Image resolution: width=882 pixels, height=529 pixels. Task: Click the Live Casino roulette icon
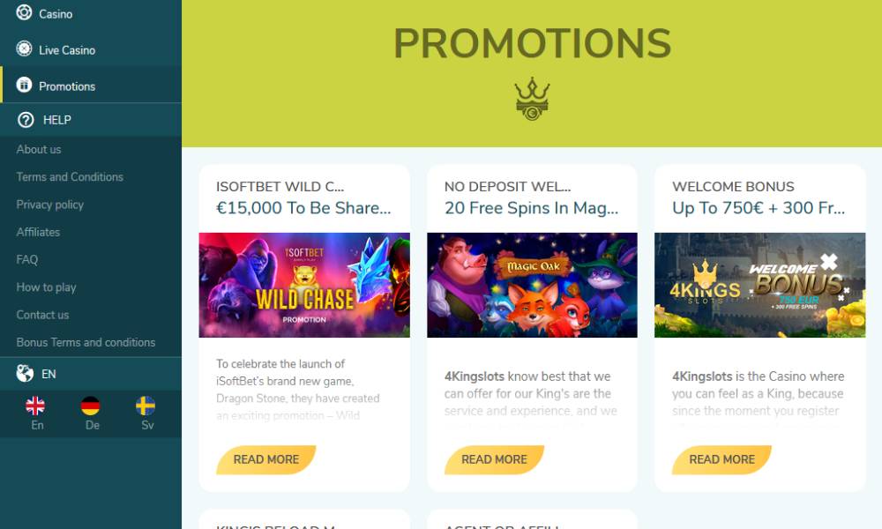coord(24,48)
